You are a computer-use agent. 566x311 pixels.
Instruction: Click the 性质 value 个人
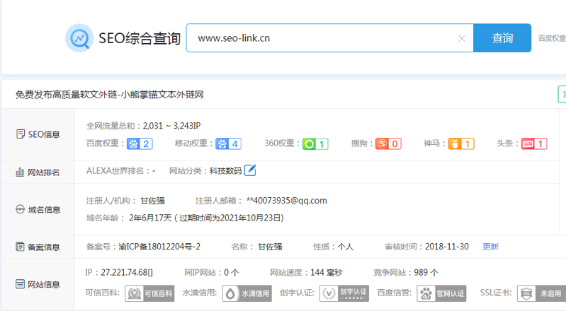click(346, 247)
